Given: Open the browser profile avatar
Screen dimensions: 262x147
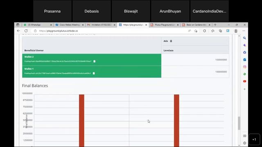Looking at the screenshot, I should point(236,31).
